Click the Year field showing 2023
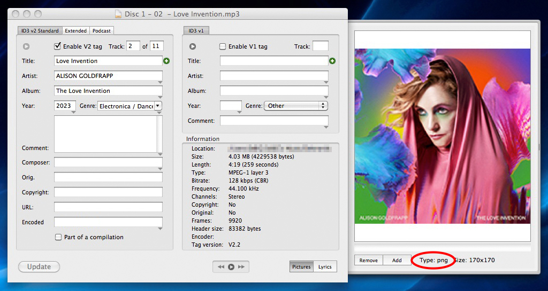The width and height of the screenshot is (548, 291). click(x=65, y=106)
